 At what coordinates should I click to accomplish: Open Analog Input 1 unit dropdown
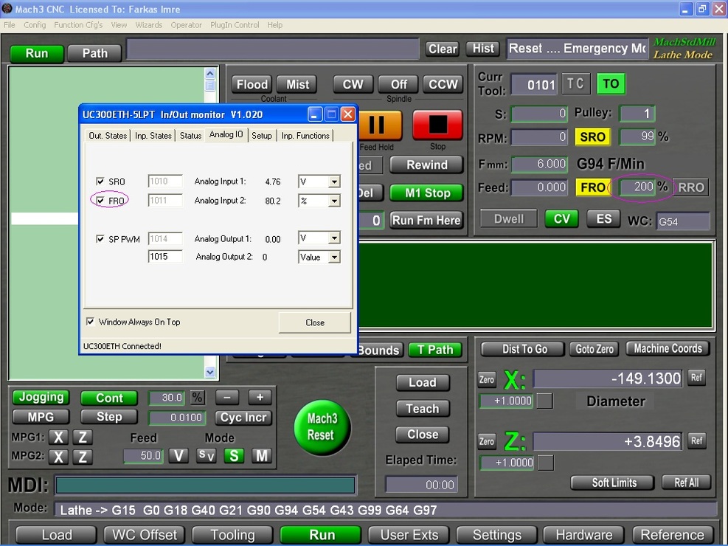tap(334, 182)
